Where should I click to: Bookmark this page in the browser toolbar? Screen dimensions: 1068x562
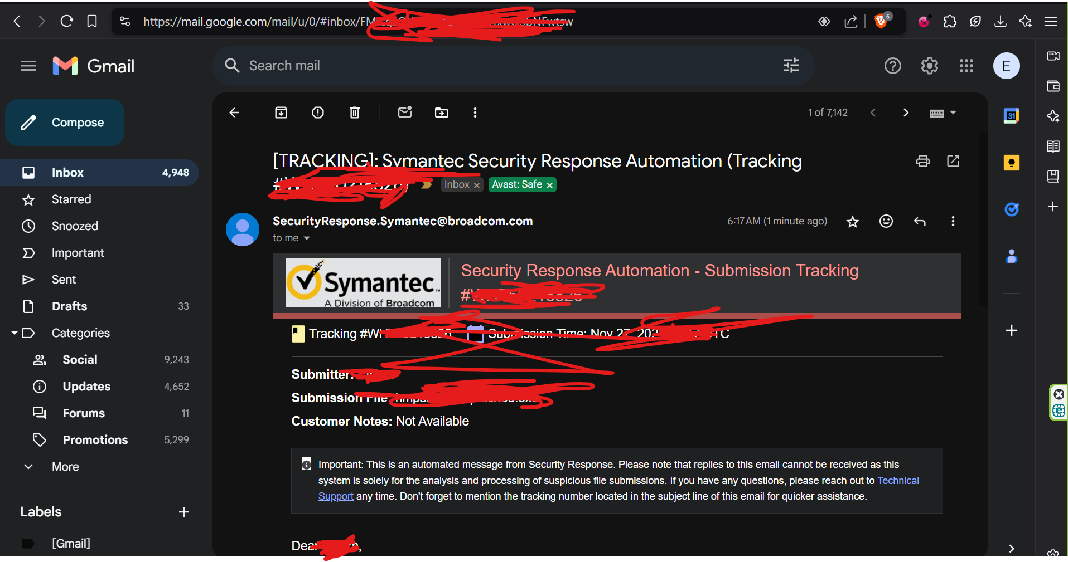[x=92, y=21]
